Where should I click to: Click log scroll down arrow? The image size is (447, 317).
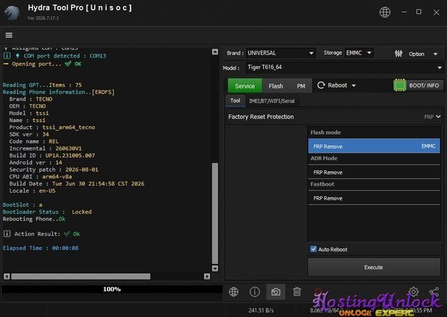coord(215,268)
